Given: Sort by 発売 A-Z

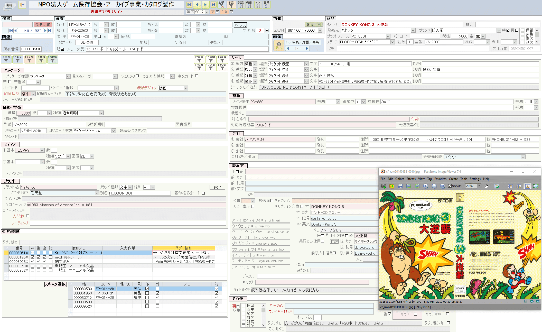Looking at the screenshot, I should 241,4.
